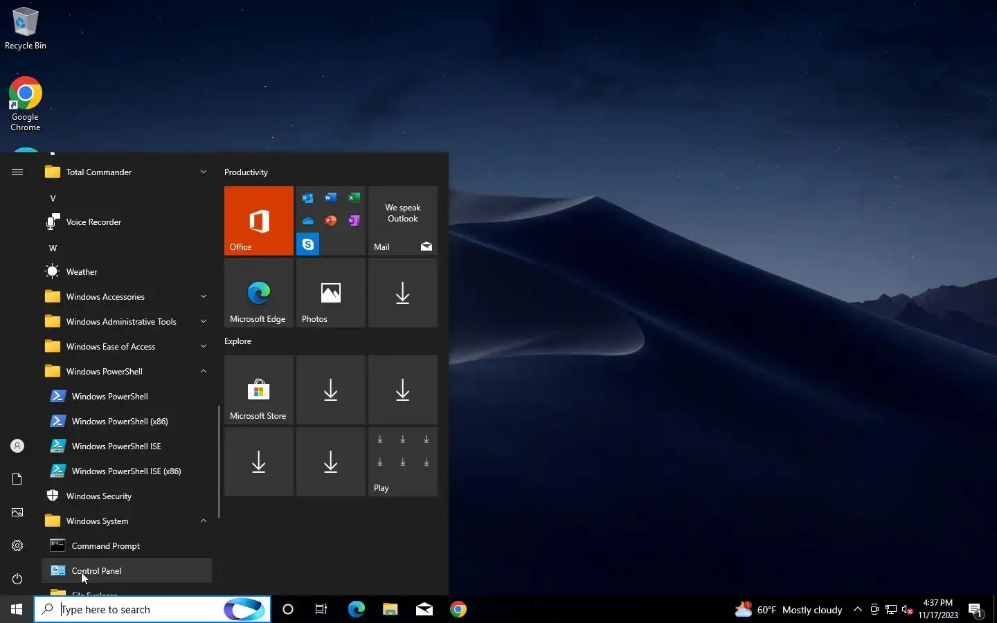Launch Windows PowerShell ISE (x86)
The width and height of the screenshot is (997, 623).
coord(127,471)
